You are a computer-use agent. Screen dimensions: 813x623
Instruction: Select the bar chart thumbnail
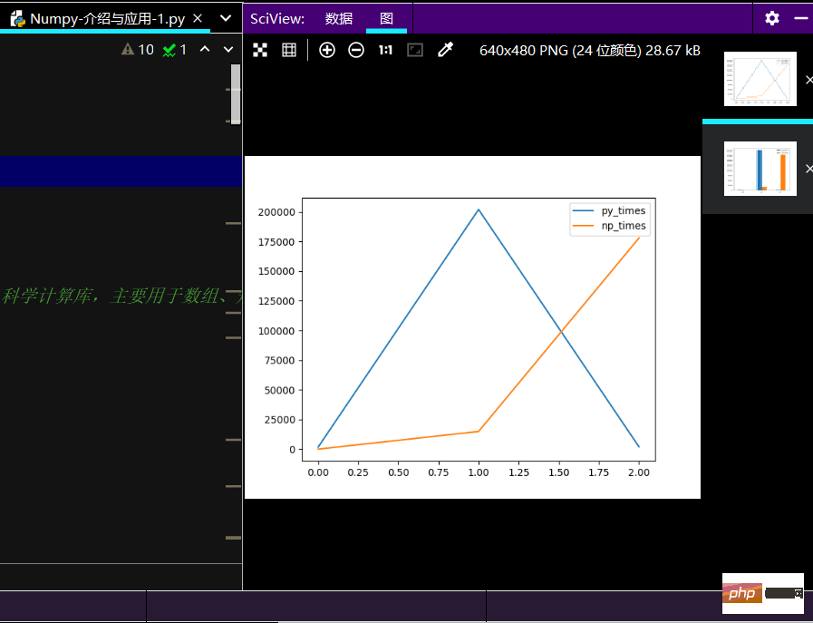[x=760, y=169]
